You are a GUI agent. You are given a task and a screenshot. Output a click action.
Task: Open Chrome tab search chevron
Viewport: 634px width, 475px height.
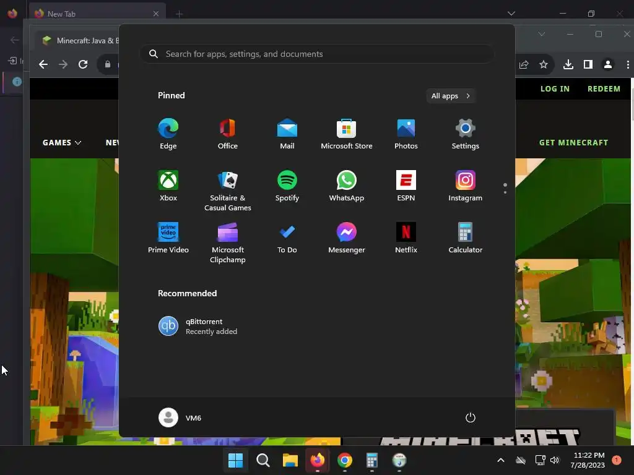click(541, 34)
